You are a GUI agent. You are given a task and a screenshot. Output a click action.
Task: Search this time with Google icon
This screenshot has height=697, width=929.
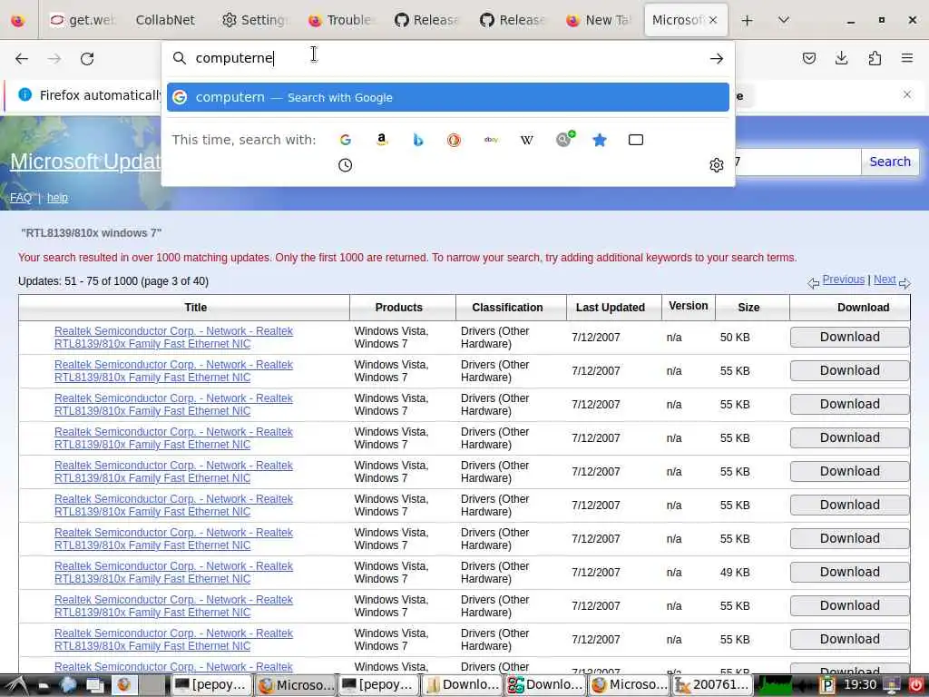(346, 140)
